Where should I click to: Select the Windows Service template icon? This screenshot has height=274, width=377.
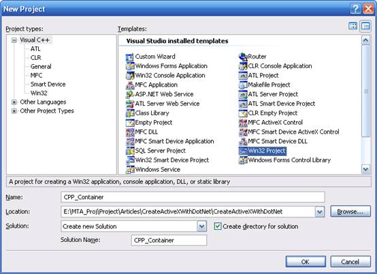pos(130,170)
